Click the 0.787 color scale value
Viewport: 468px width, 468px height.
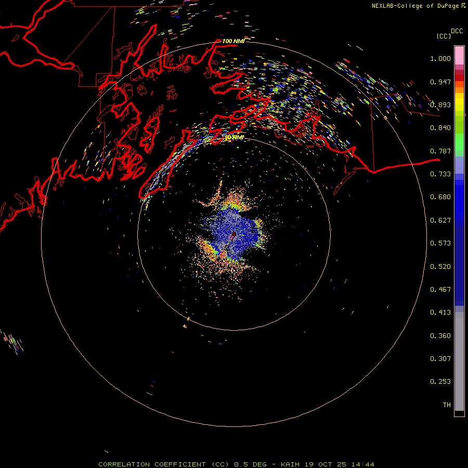click(440, 151)
